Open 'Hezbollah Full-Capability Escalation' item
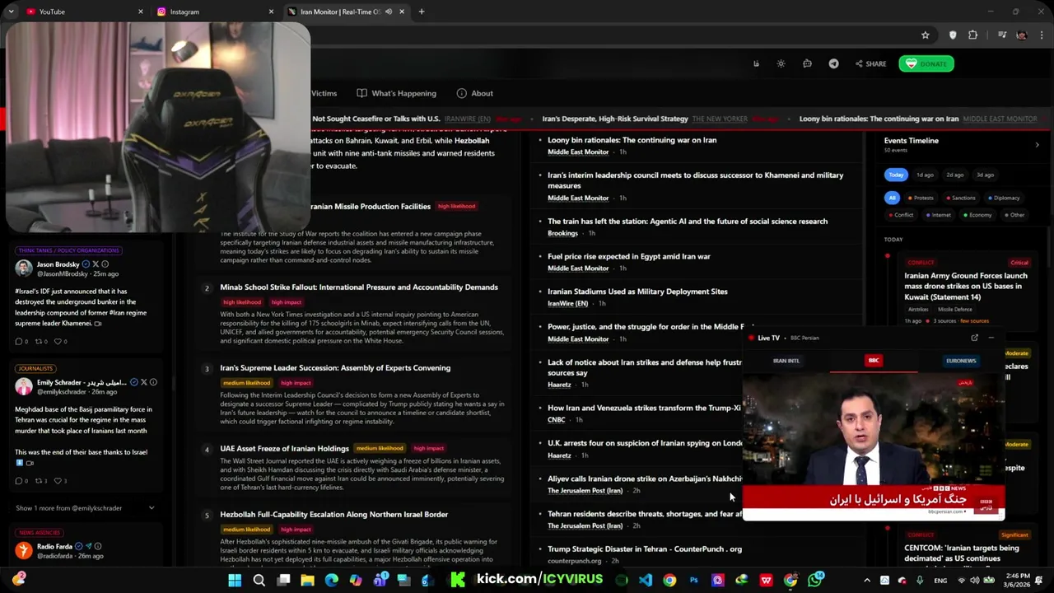 333,515
